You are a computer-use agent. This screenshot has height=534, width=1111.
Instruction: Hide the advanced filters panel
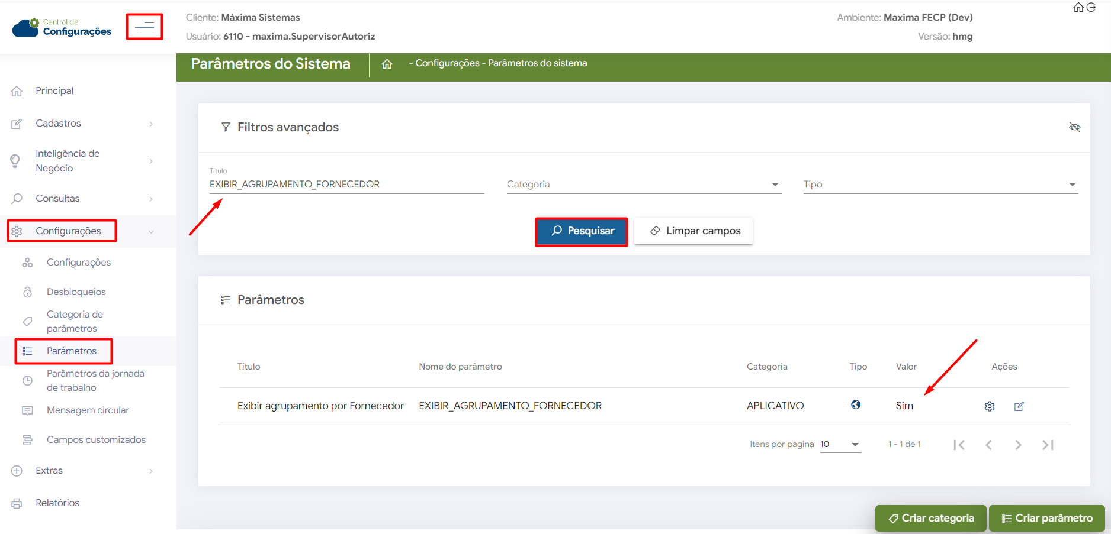[1074, 127]
